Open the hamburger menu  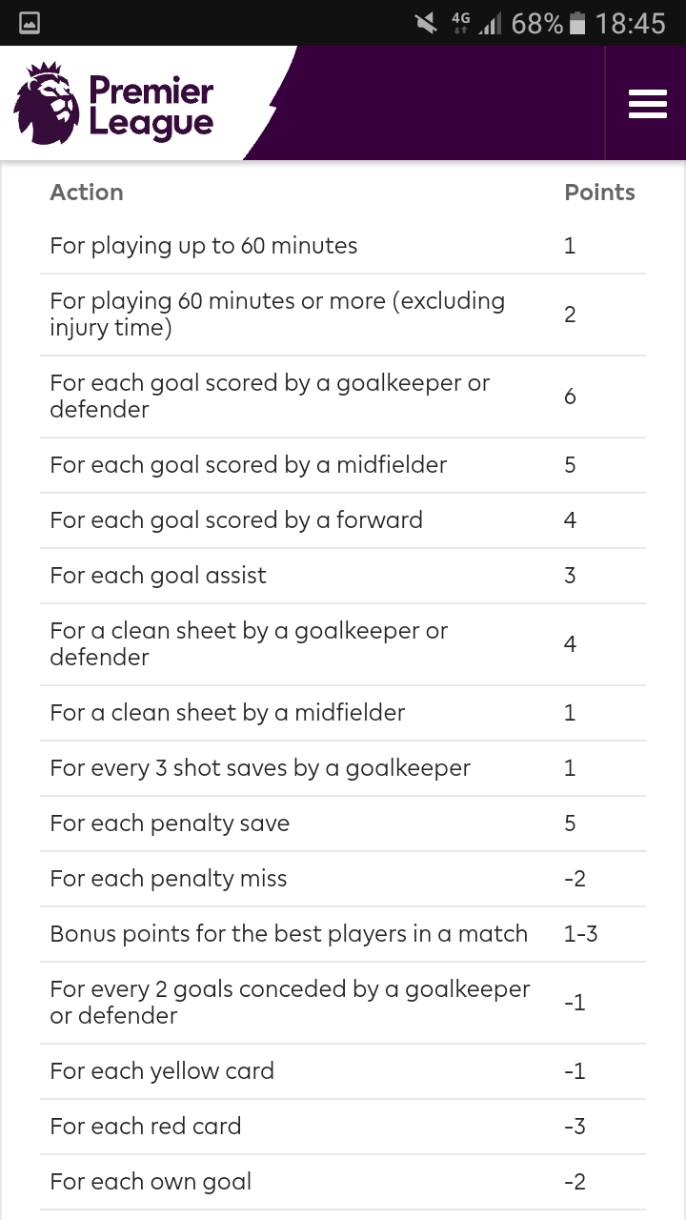(647, 103)
